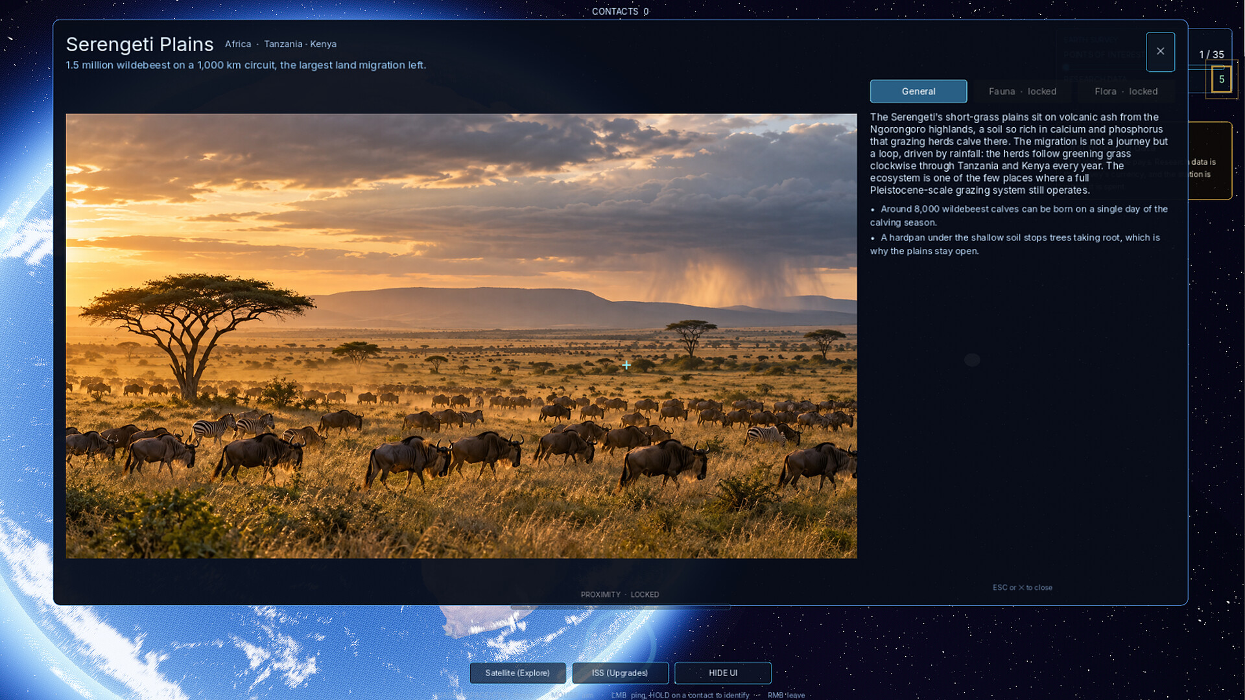Close the Serengeti Plains info panel
The height and width of the screenshot is (700, 1245).
tap(1160, 52)
